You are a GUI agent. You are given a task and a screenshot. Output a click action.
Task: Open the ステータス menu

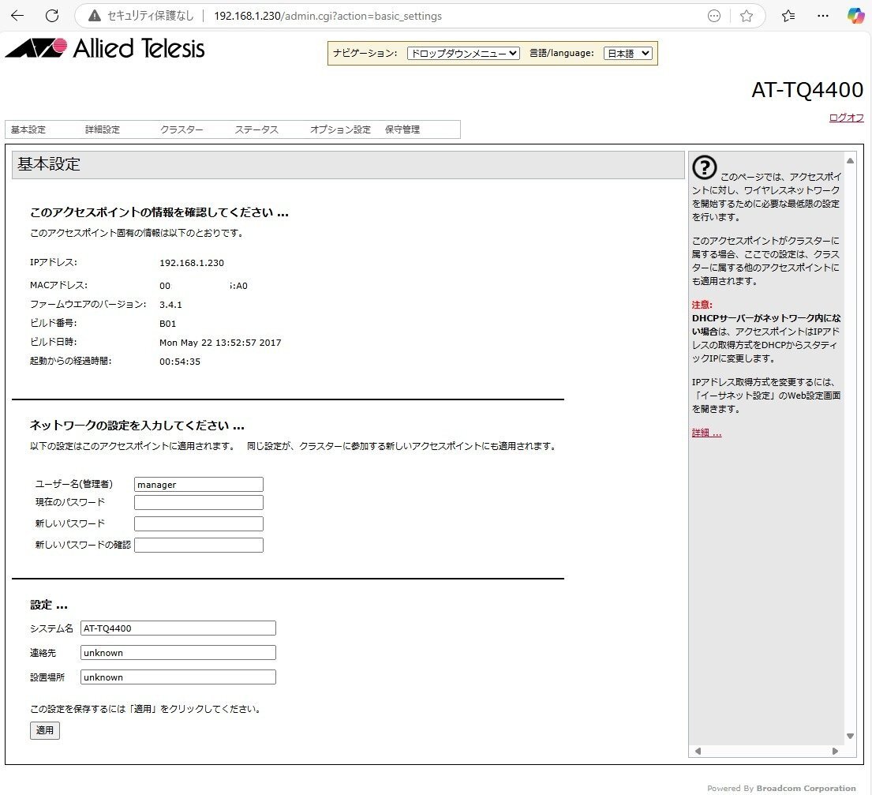click(x=256, y=129)
